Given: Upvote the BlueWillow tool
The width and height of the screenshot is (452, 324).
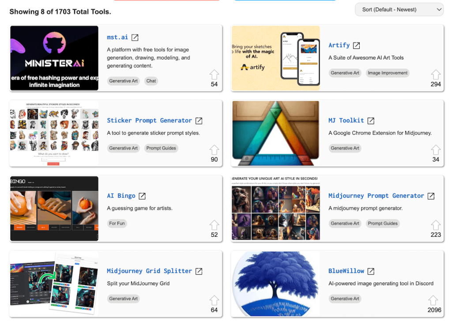Looking at the screenshot, I should (x=436, y=300).
